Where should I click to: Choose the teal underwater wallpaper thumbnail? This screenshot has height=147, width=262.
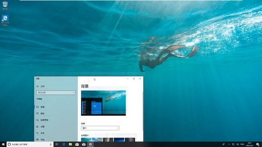(x=86, y=140)
